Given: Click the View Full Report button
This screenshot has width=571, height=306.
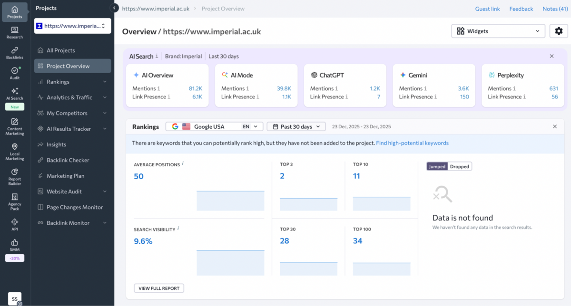Looking at the screenshot, I should [x=159, y=288].
